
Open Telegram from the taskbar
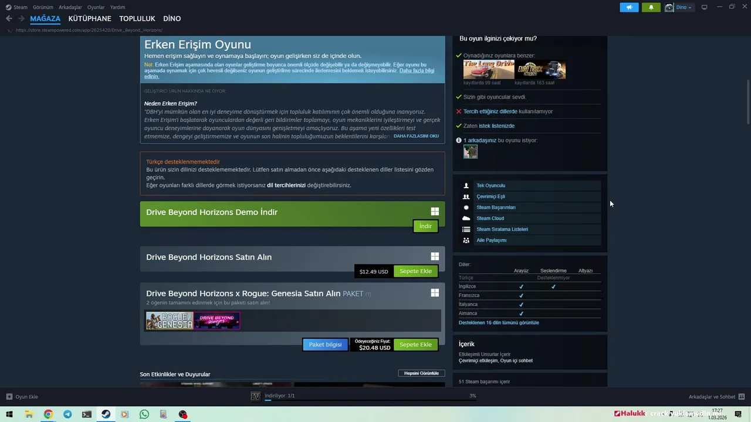67,414
